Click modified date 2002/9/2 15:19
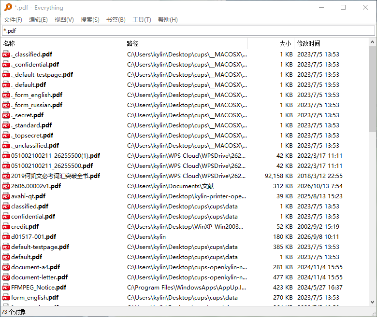 pyautogui.click(x=319, y=227)
